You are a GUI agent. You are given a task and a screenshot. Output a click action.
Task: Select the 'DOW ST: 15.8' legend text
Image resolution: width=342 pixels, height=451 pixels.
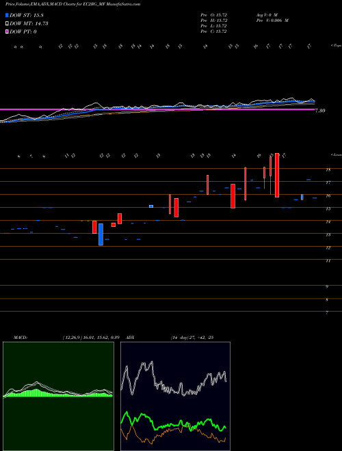coord(27,15)
